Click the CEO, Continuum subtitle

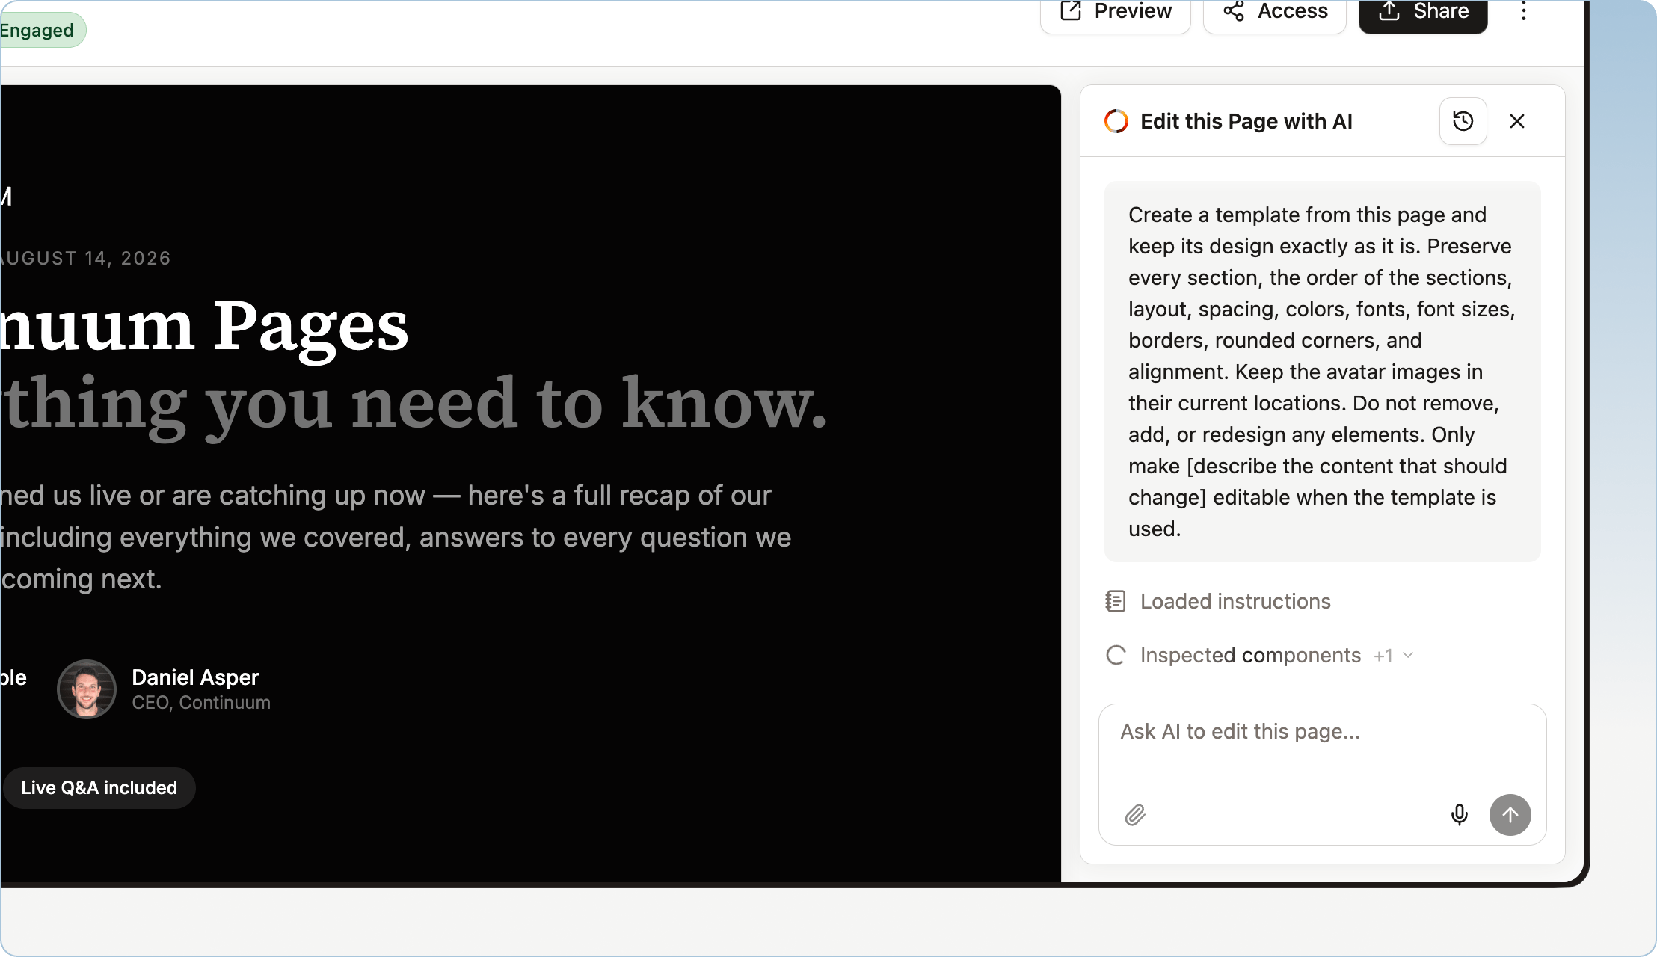[x=201, y=703]
